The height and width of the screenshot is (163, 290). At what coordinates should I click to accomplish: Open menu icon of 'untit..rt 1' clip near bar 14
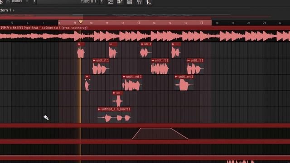(153, 60)
